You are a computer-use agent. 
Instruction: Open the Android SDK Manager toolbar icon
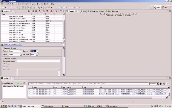tap(19, 7)
